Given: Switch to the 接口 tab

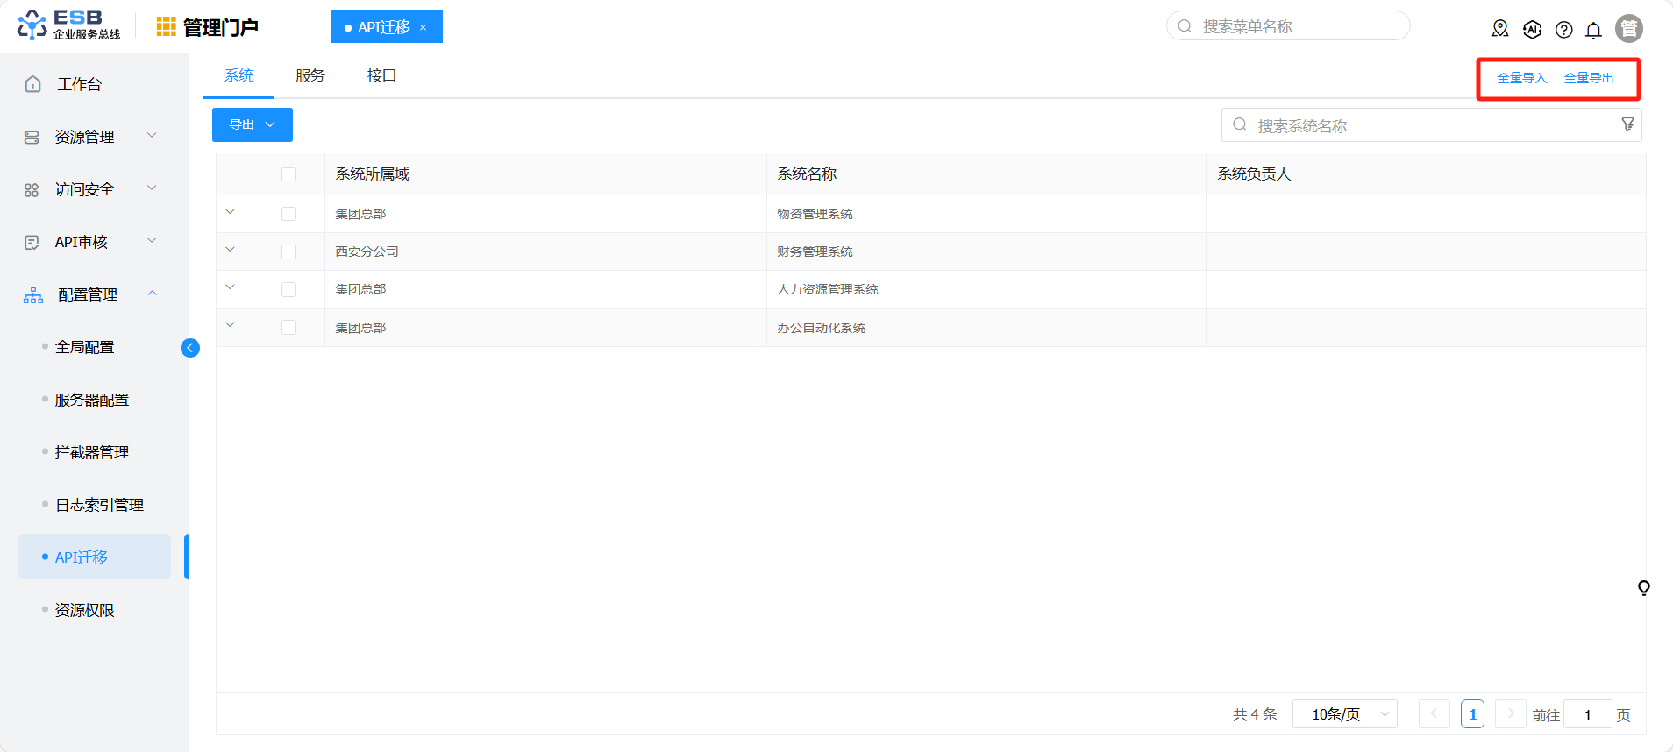Looking at the screenshot, I should pos(381,76).
